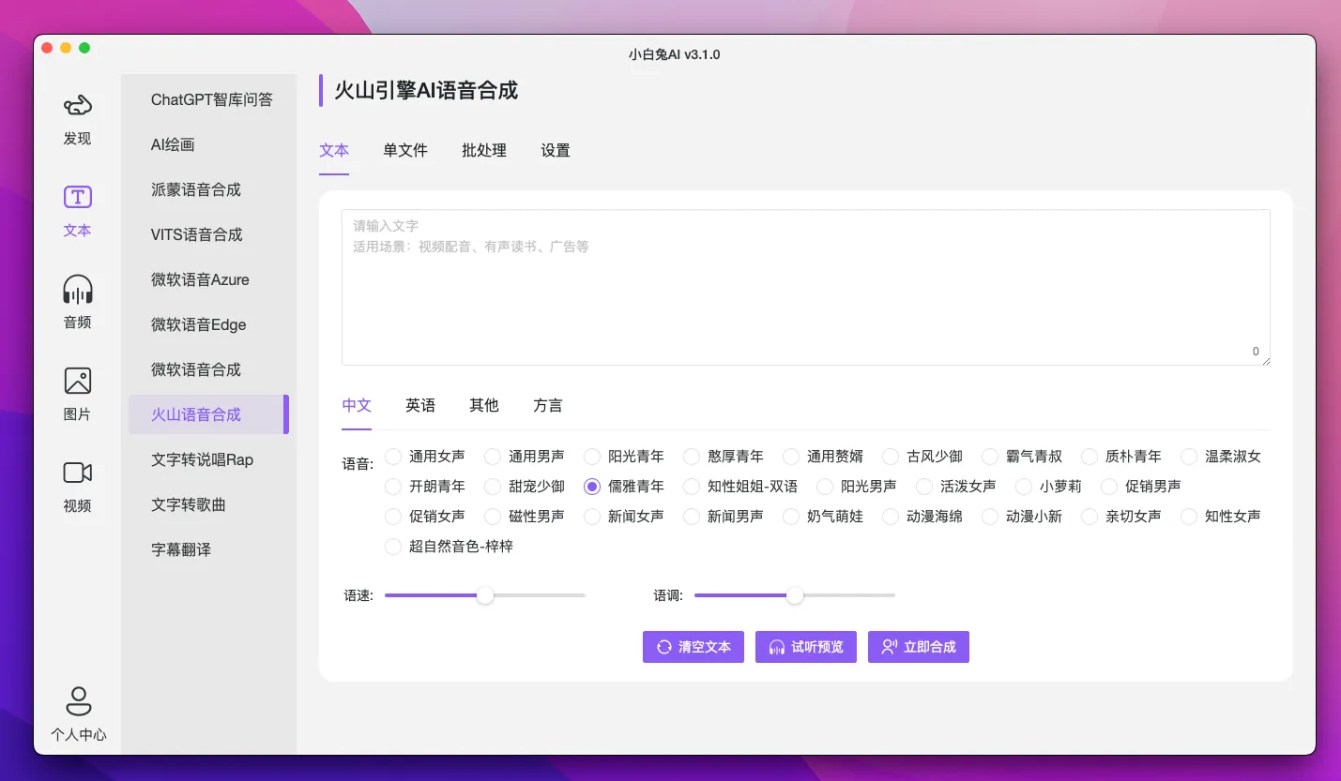Viewport: 1341px width, 781px height.
Task: Switch to the 文本 tab
Action: click(x=334, y=150)
